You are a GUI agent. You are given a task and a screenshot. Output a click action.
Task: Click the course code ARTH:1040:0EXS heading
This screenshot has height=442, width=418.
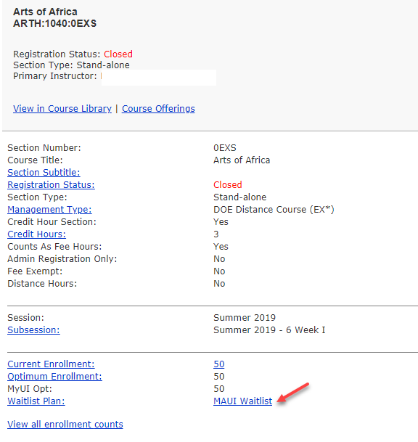point(54,23)
